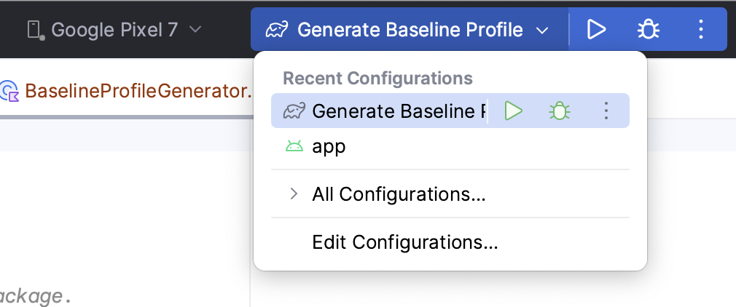
Task: Click the Android icon next to app
Action: click(294, 147)
